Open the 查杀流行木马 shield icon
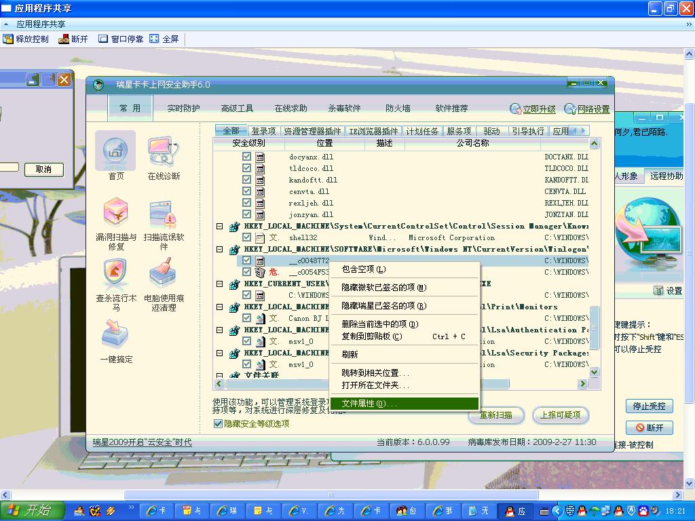Screen dimensions: 695x521 tap(115, 273)
